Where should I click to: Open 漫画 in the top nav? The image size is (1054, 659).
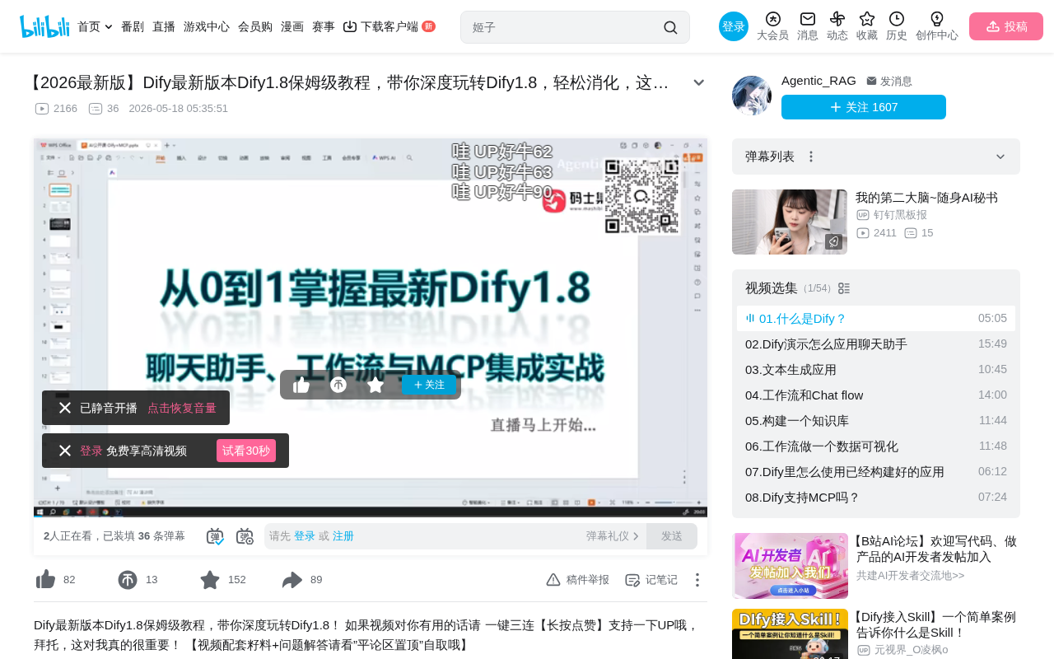coord(292,26)
